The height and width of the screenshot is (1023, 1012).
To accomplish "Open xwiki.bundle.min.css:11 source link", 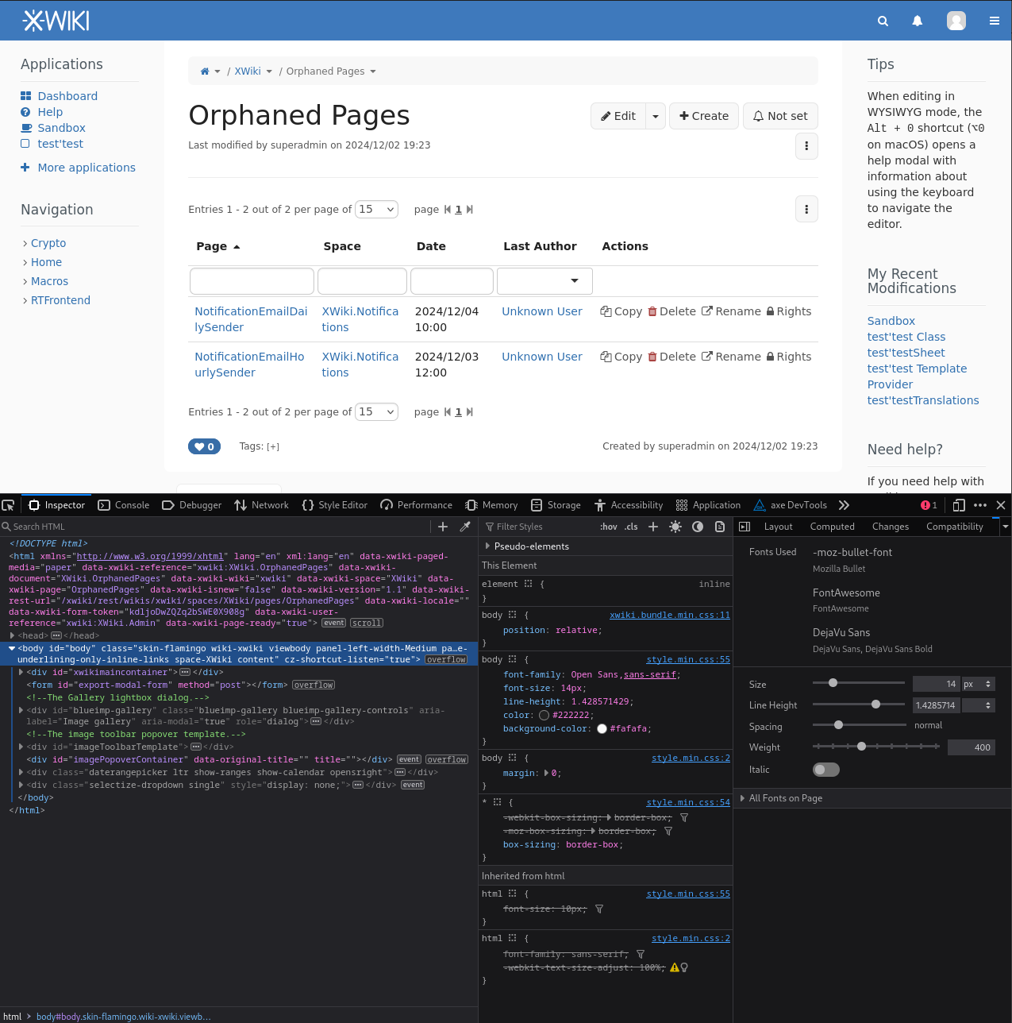I will [x=670, y=615].
